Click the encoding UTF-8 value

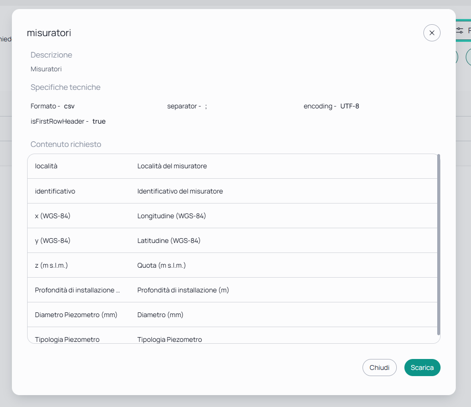pos(350,106)
